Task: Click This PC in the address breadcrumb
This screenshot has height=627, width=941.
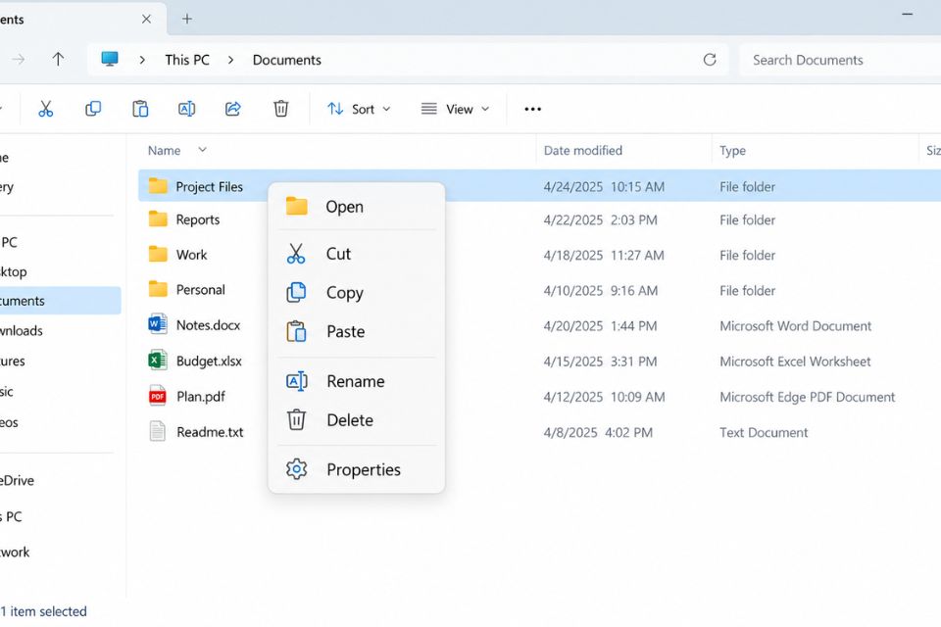Action: (187, 60)
